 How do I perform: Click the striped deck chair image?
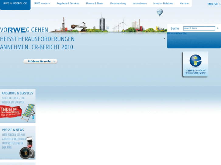29,112
